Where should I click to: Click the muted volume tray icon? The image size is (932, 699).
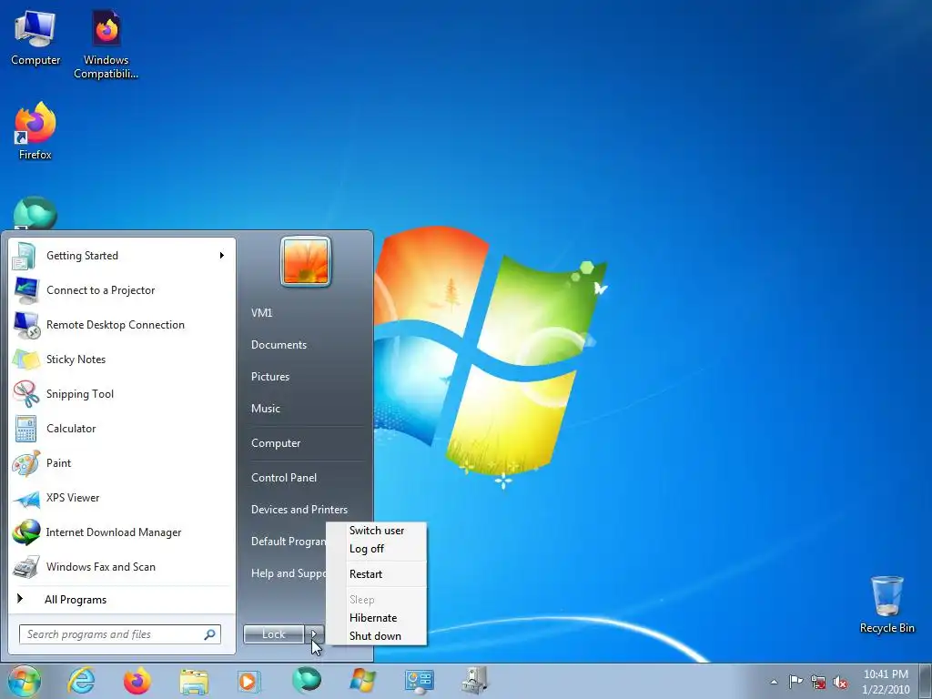point(840,682)
